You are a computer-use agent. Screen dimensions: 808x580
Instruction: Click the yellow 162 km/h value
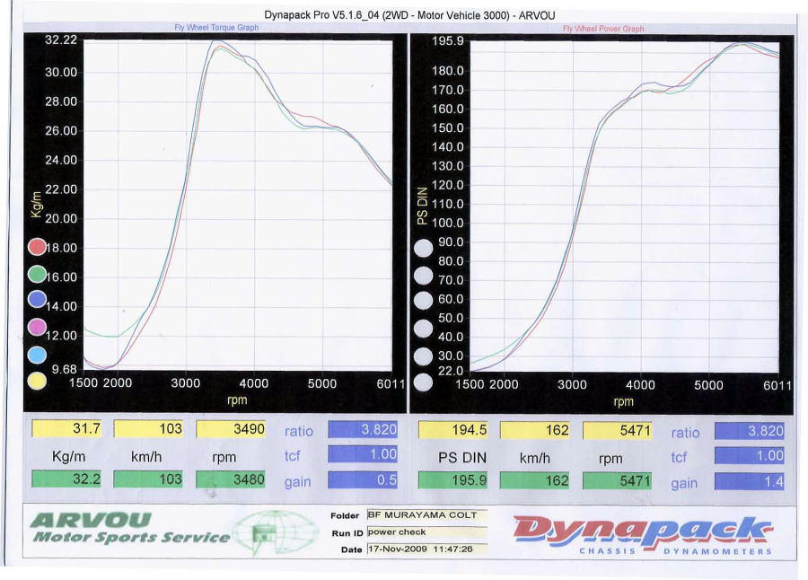click(535, 430)
